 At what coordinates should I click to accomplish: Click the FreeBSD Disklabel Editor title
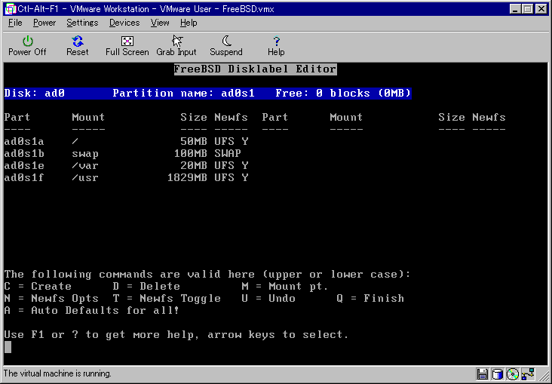point(255,69)
